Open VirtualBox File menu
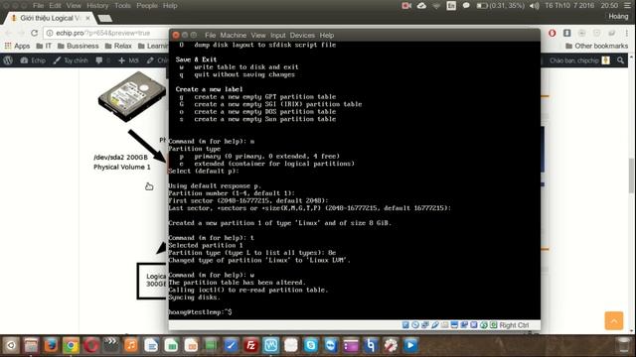The height and width of the screenshot is (357, 636). point(210,36)
